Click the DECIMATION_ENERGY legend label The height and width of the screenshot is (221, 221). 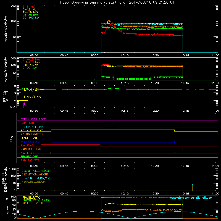pyautogui.click(x=35, y=171)
